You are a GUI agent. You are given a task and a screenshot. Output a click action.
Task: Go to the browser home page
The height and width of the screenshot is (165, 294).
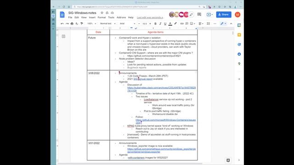[69, 7]
